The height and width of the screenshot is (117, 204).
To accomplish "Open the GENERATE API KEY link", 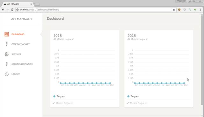I will point(20,44).
